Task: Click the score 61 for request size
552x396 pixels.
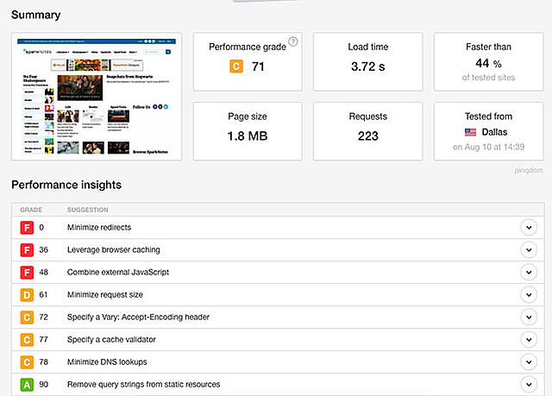Action: 43,295
